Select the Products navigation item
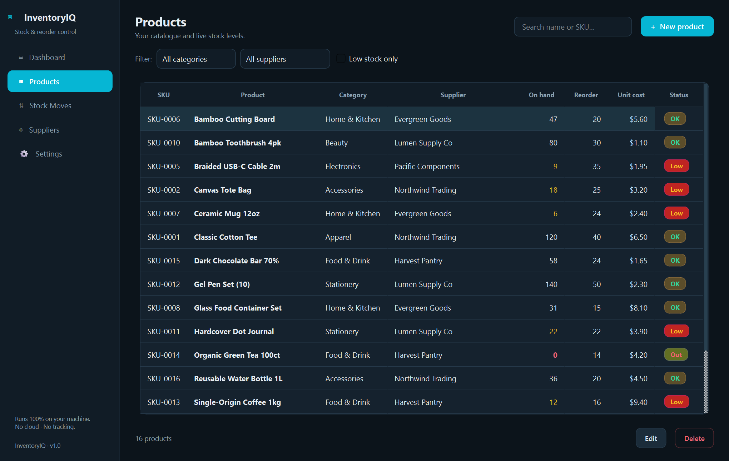The image size is (729, 461). (x=60, y=81)
